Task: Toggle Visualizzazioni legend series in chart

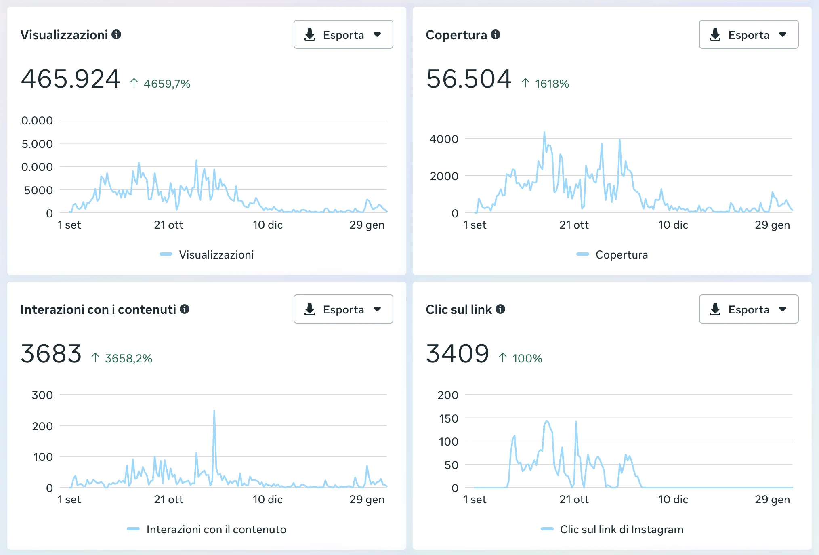Action: click(x=216, y=254)
